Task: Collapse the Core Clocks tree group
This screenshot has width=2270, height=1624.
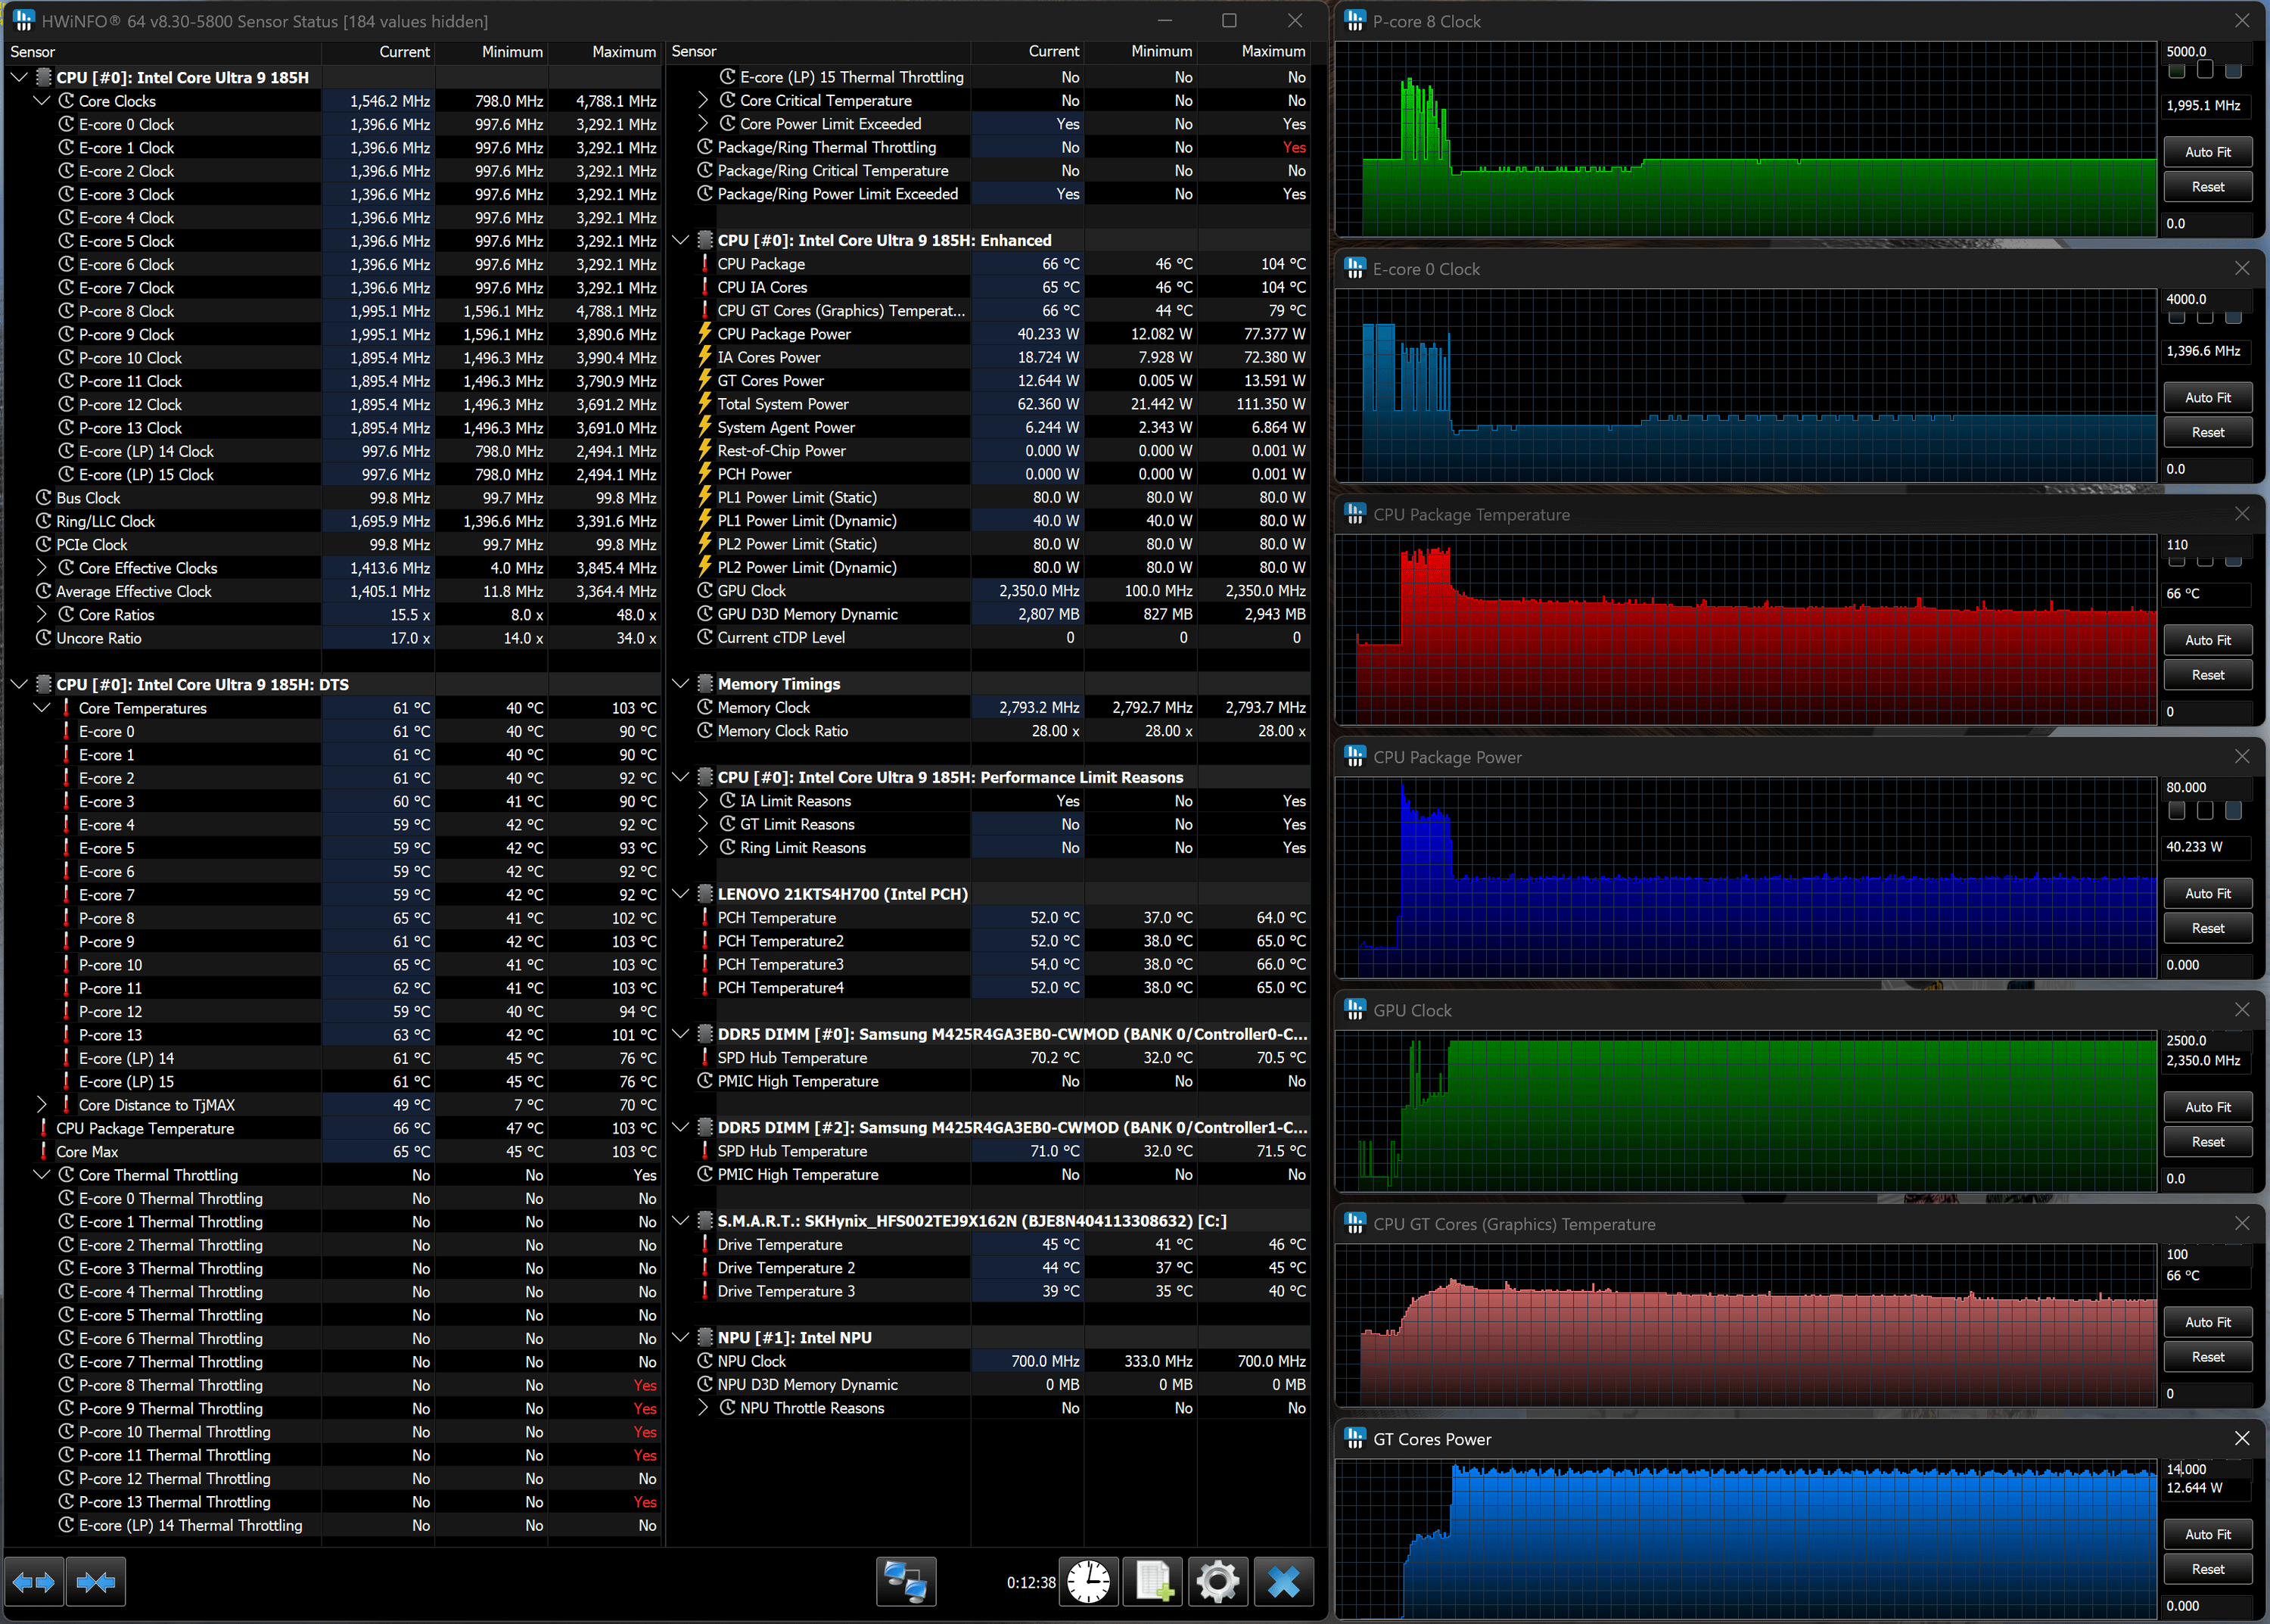Action: click(42, 101)
